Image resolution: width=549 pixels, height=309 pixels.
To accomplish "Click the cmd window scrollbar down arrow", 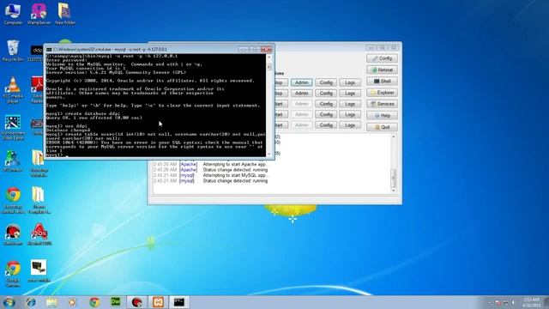I will coord(268,154).
